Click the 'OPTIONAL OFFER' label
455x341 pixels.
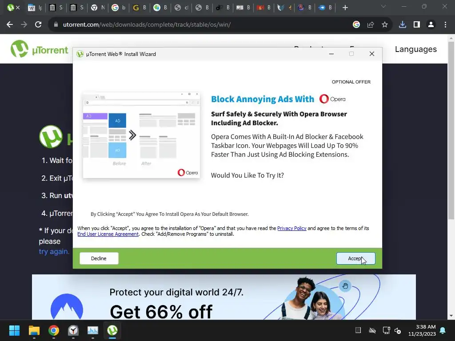click(351, 82)
